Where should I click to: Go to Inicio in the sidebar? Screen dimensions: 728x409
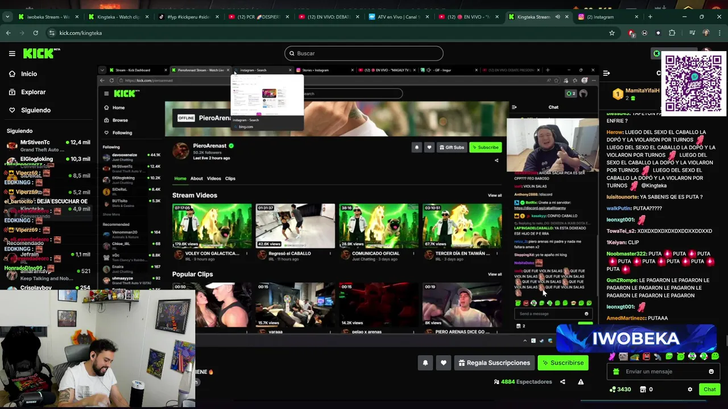[28, 74]
